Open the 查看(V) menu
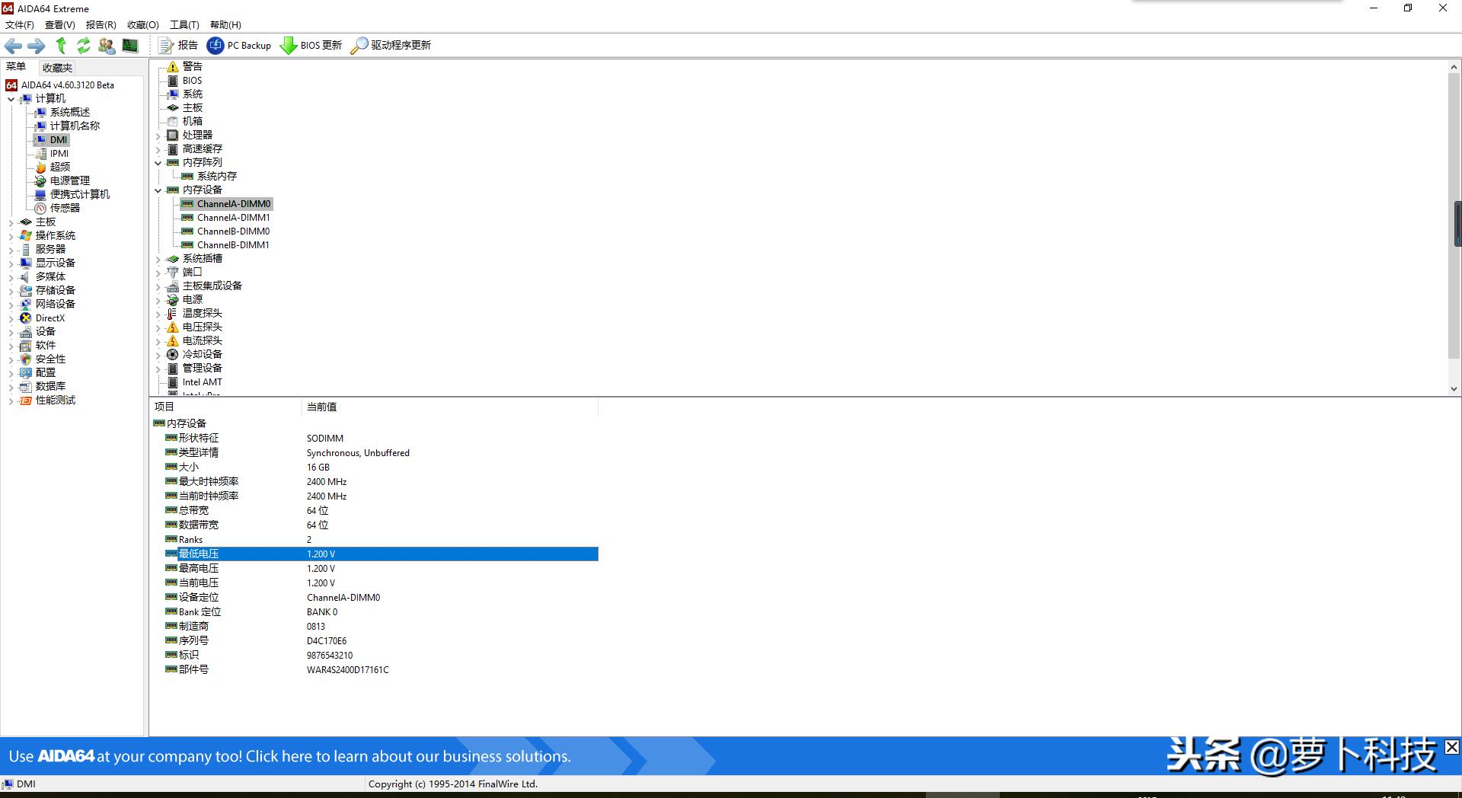 point(60,25)
